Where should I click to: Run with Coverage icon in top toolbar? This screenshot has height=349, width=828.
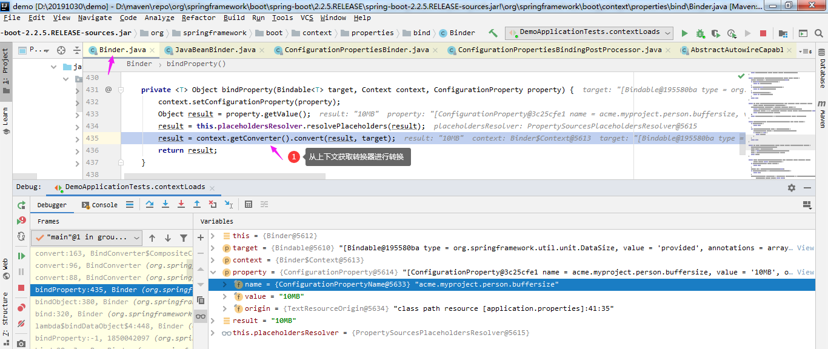(716, 33)
